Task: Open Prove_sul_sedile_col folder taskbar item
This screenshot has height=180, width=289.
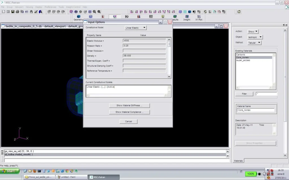Action: [x=40, y=177]
